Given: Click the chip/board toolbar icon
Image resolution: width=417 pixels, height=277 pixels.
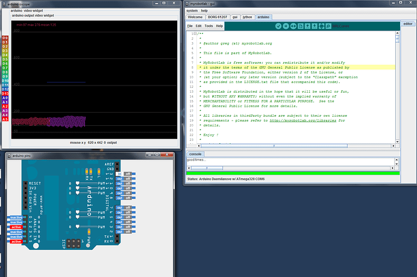Looking at the screenshot, I should click(322, 26).
